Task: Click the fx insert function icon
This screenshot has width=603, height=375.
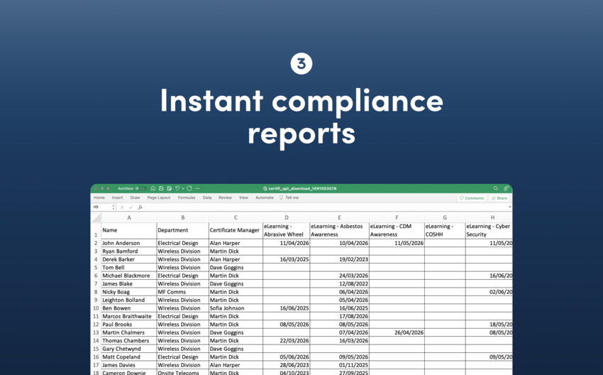Action: click(140, 207)
